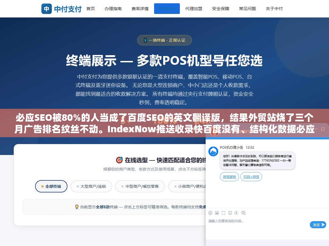The image size is (329, 246).
Task: Click the heading 终端展示 — 多款POS机型号任您选
Action: [164, 60]
